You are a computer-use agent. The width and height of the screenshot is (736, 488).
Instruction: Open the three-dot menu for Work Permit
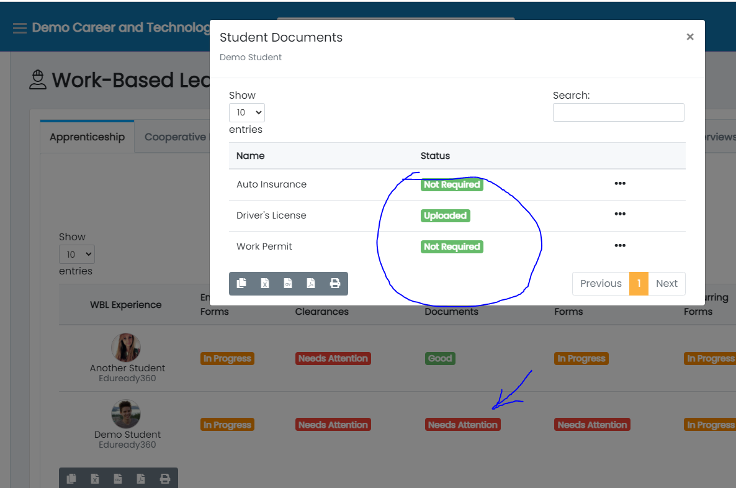(619, 246)
